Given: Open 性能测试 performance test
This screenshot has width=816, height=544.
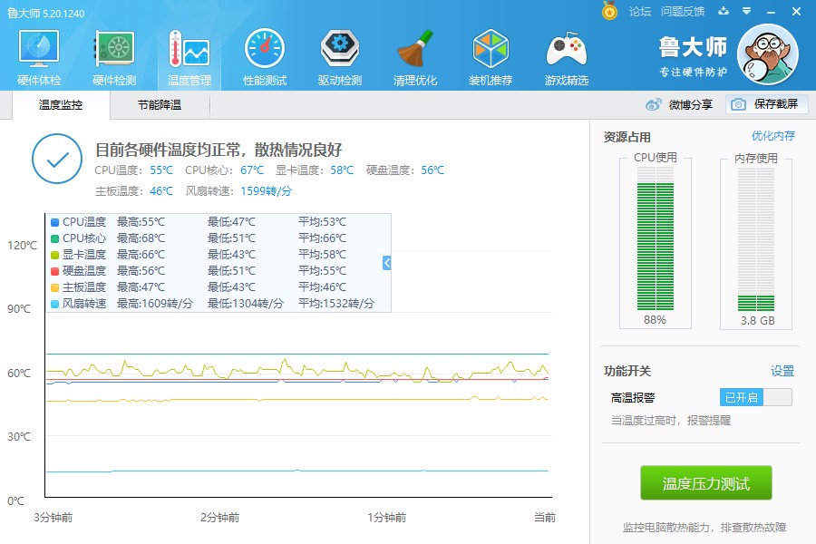Looking at the screenshot, I should coord(263,54).
